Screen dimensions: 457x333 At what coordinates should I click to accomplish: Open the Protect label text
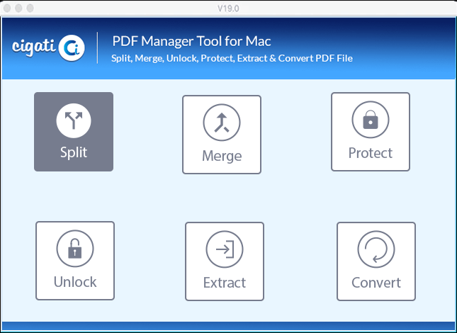click(371, 153)
